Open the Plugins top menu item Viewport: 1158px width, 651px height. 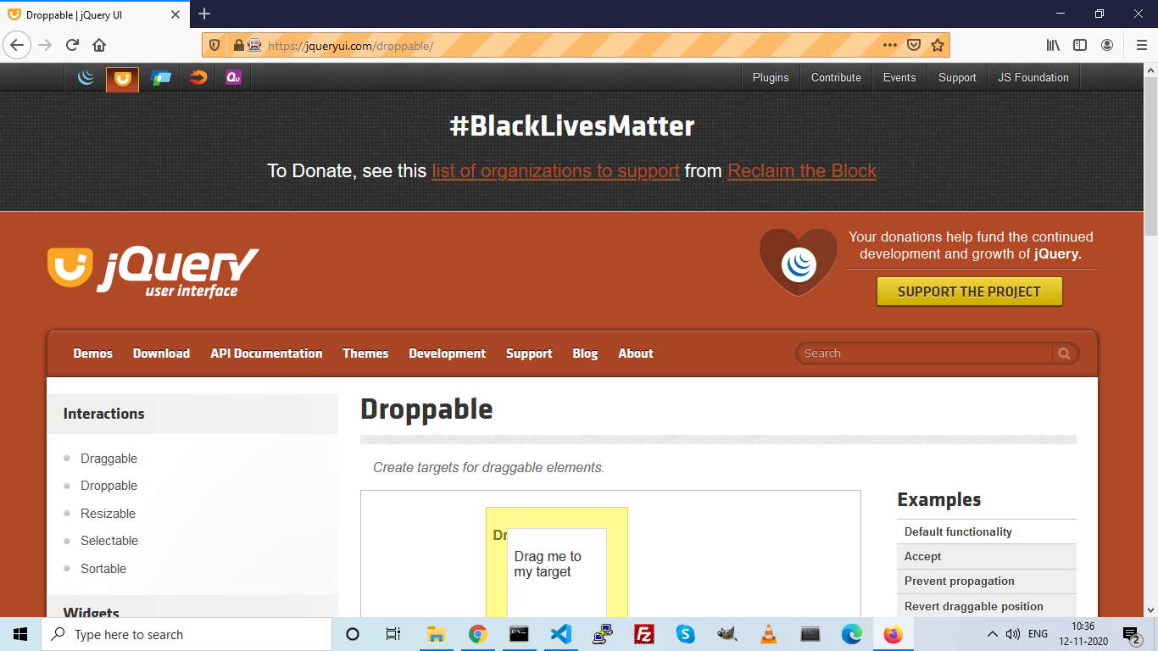(771, 77)
